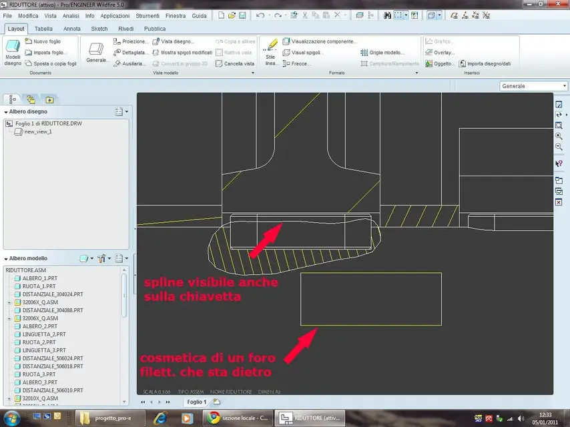Click Overlay button
The height and width of the screenshot is (427, 570).
coord(440,53)
